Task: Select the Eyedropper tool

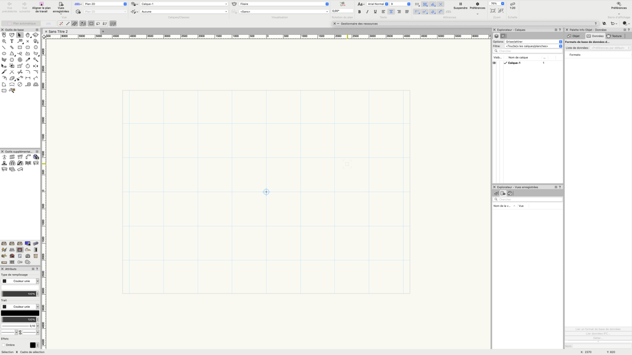Action: coord(28,60)
